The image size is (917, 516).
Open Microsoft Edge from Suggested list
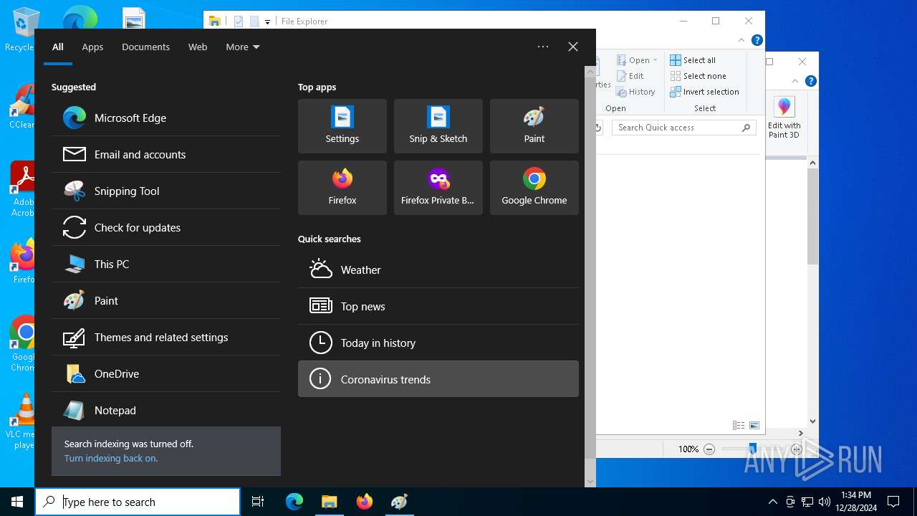coord(166,118)
